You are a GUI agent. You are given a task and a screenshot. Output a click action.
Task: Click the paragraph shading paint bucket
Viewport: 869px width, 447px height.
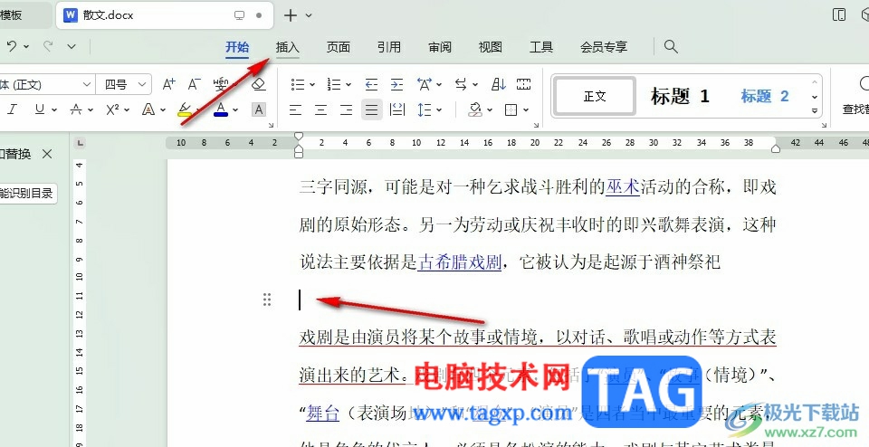tap(475, 109)
